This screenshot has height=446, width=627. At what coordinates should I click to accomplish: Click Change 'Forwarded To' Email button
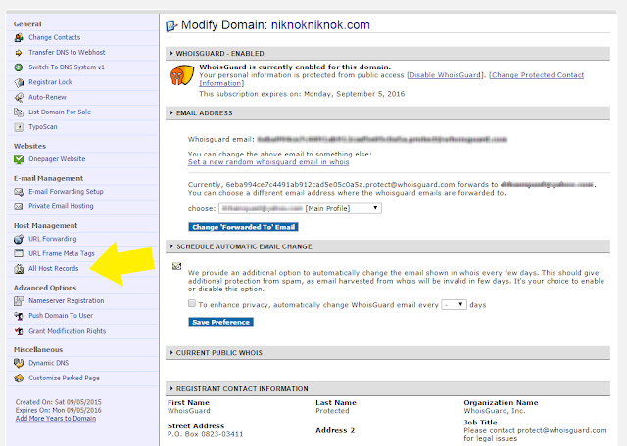coord(243,227)
